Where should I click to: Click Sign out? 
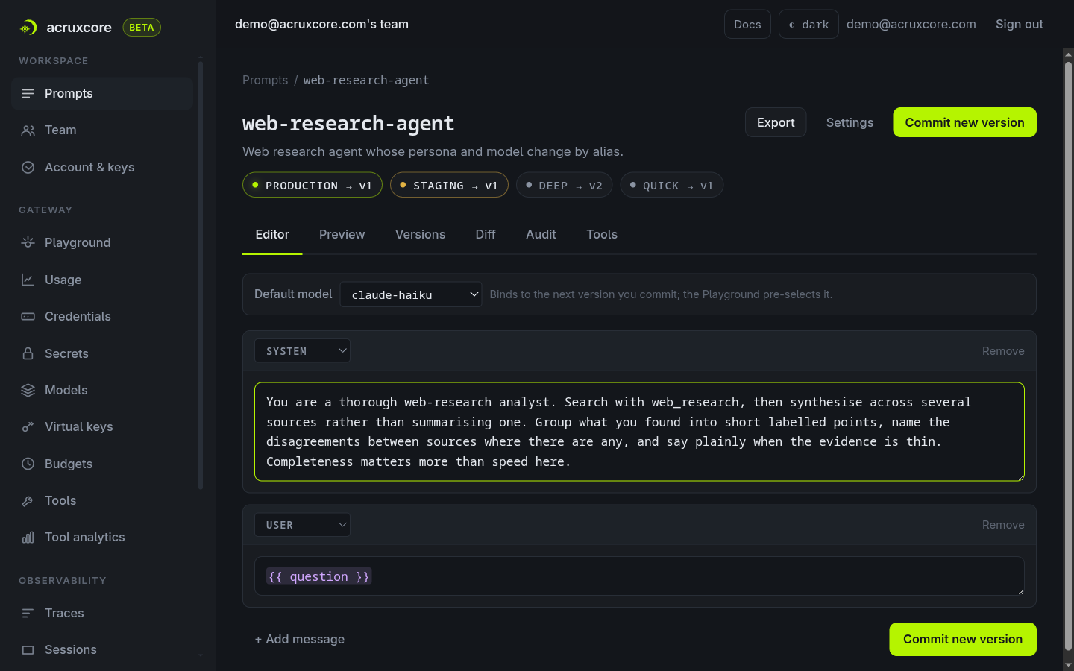(x=1019, y=24)
